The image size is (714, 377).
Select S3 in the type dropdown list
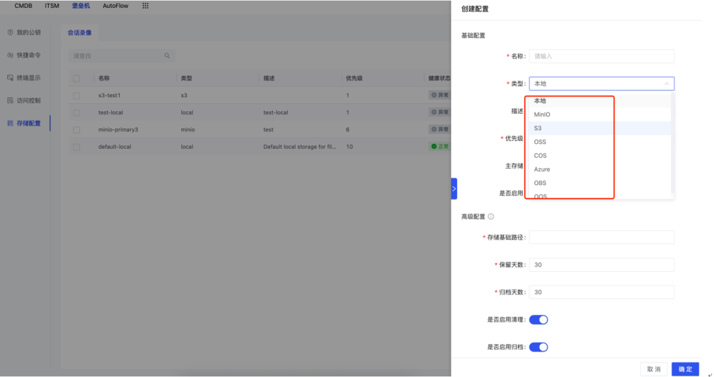600,128
